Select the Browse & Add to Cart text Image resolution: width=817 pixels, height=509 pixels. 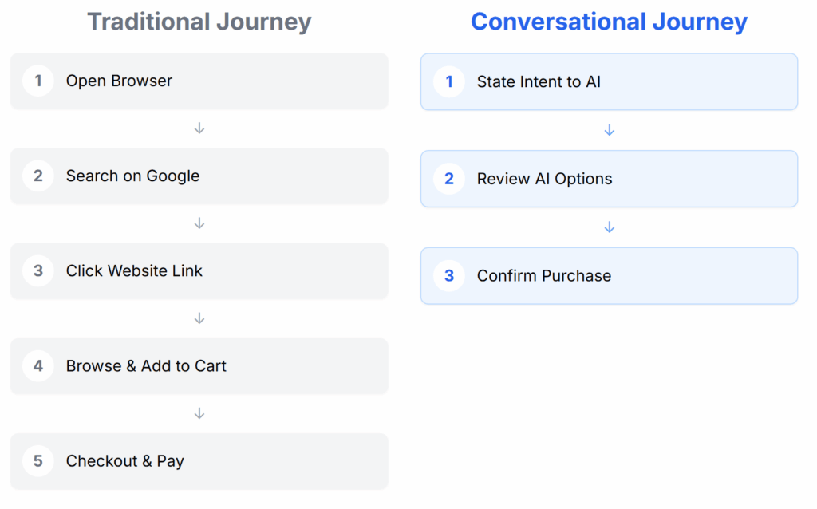coord(146,365)
